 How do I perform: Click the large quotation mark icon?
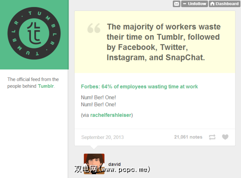(94, 28)
